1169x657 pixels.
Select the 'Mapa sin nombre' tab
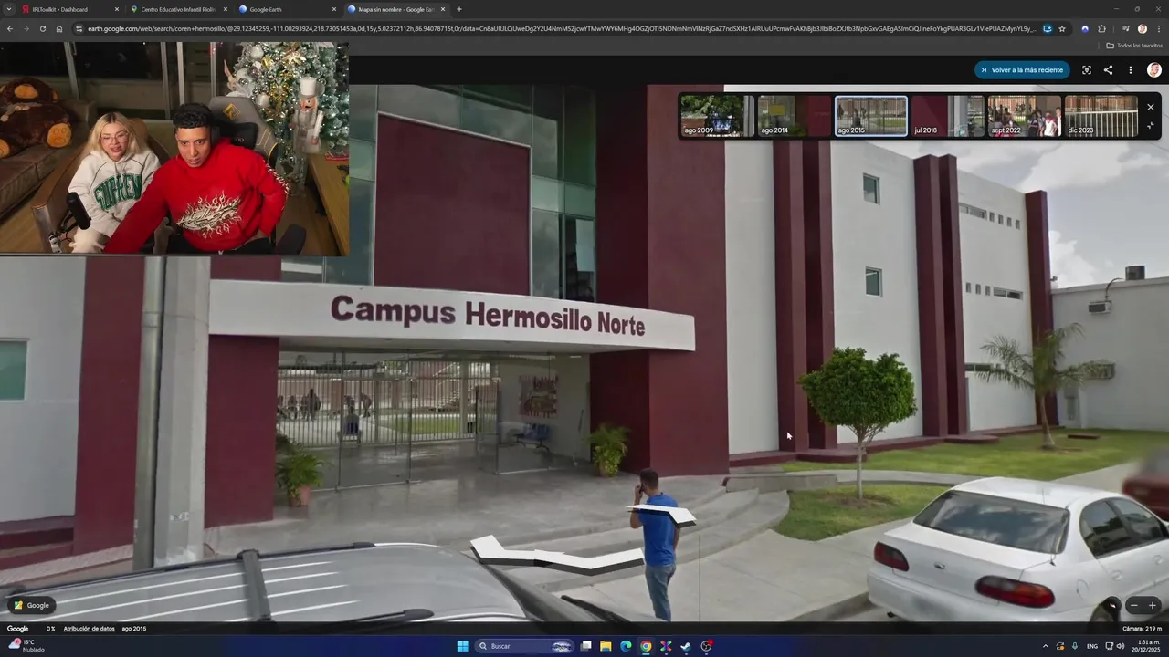pyautogui.click(x=395, y=9)
